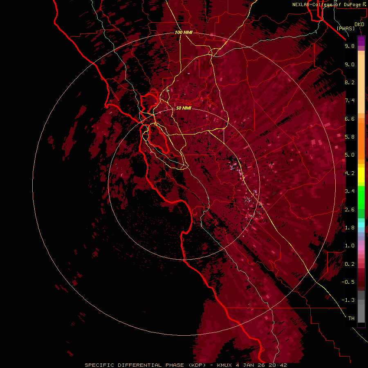Click the 1.0 legend value
Image resolution: width=368 pixels, height=368 pixels.
click(x=350, y=246)
